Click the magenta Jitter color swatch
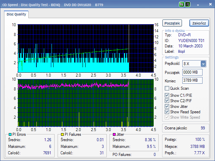 tap(114, 134)
